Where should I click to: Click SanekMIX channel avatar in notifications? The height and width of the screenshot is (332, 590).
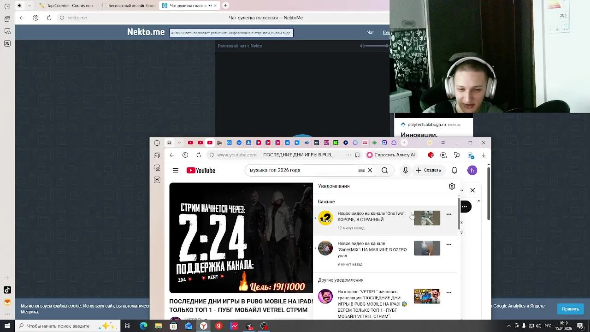tap(325, 248)
